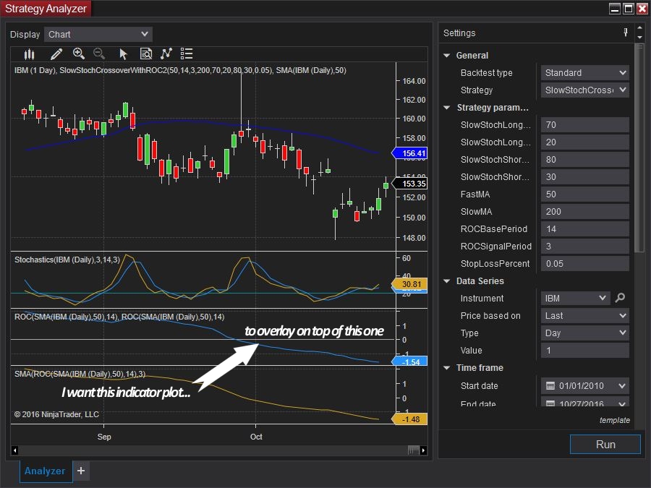The height and width of the screenshot is (488, 651).
Task: Open the bar type chart icon
Action: coord(29,54)
